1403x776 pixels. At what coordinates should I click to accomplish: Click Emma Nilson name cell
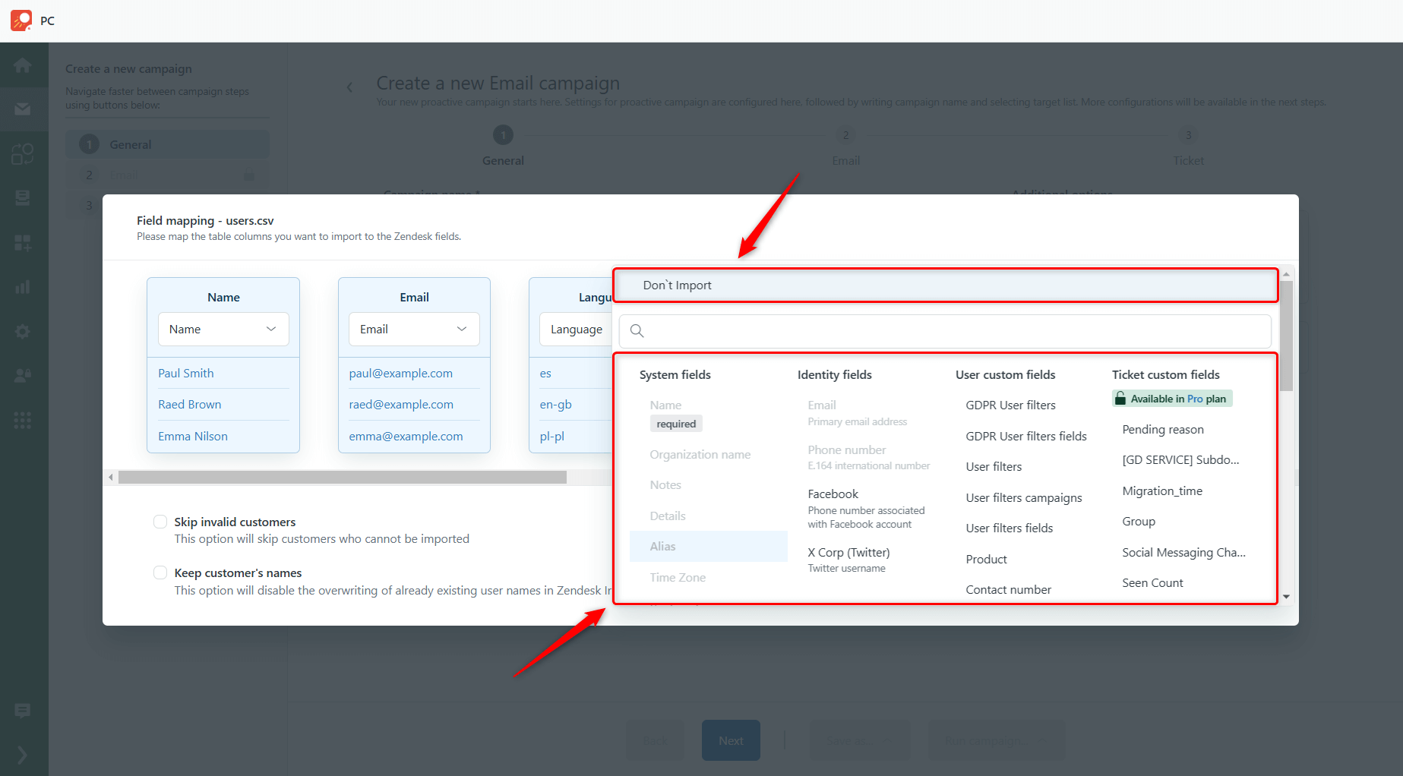tap(193, 437)
